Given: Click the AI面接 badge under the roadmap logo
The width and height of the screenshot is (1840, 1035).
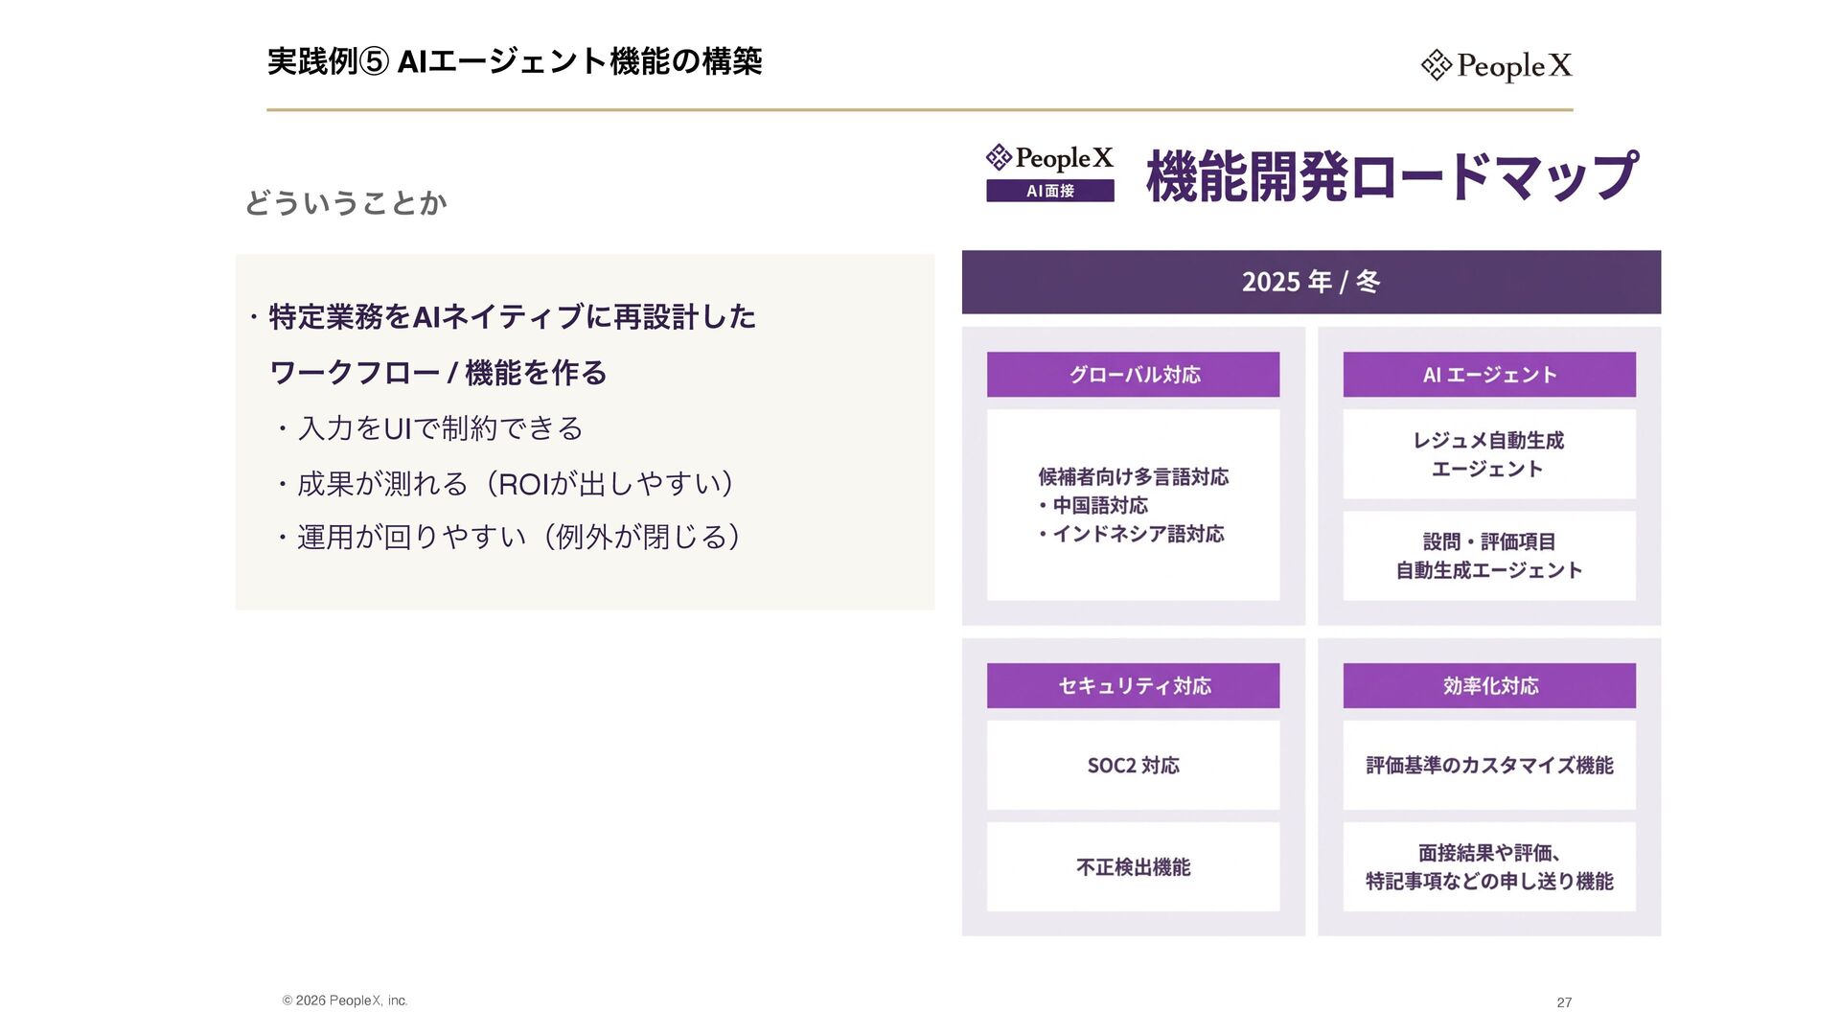Looking at the screenshot, I should click(1050, 191).
